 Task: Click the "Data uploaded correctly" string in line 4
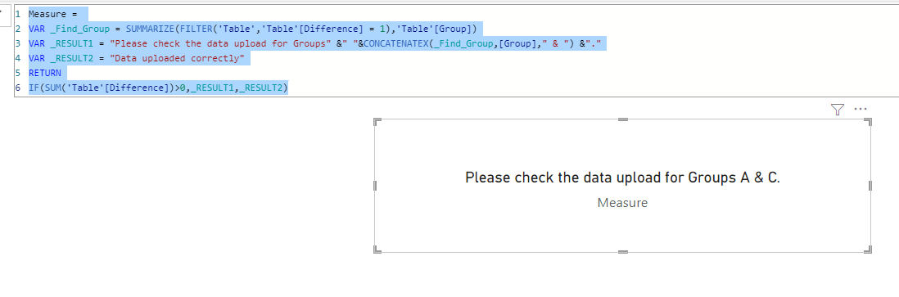177,58
